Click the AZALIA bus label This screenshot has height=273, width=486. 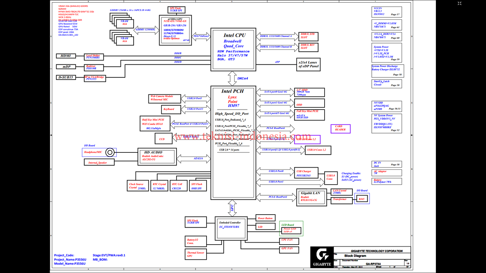[199, 159]
